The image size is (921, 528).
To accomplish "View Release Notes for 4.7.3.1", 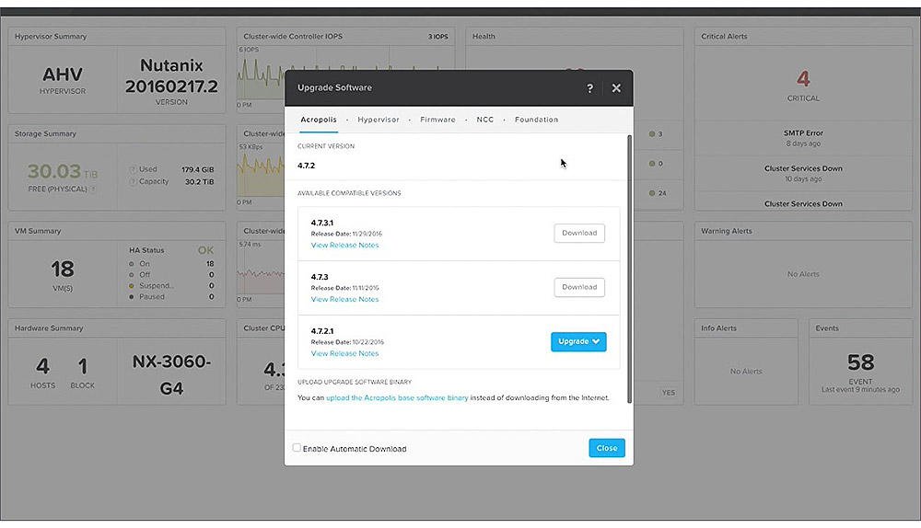I will [344, 246].
